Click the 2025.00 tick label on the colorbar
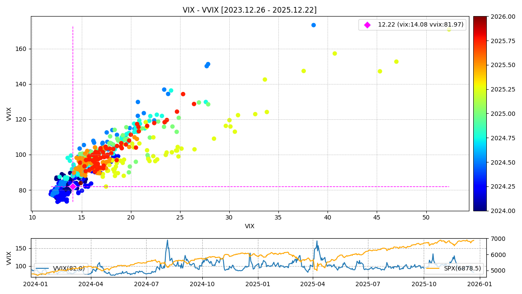The width and height of the screenshot is (522, 294). (505, 114)
